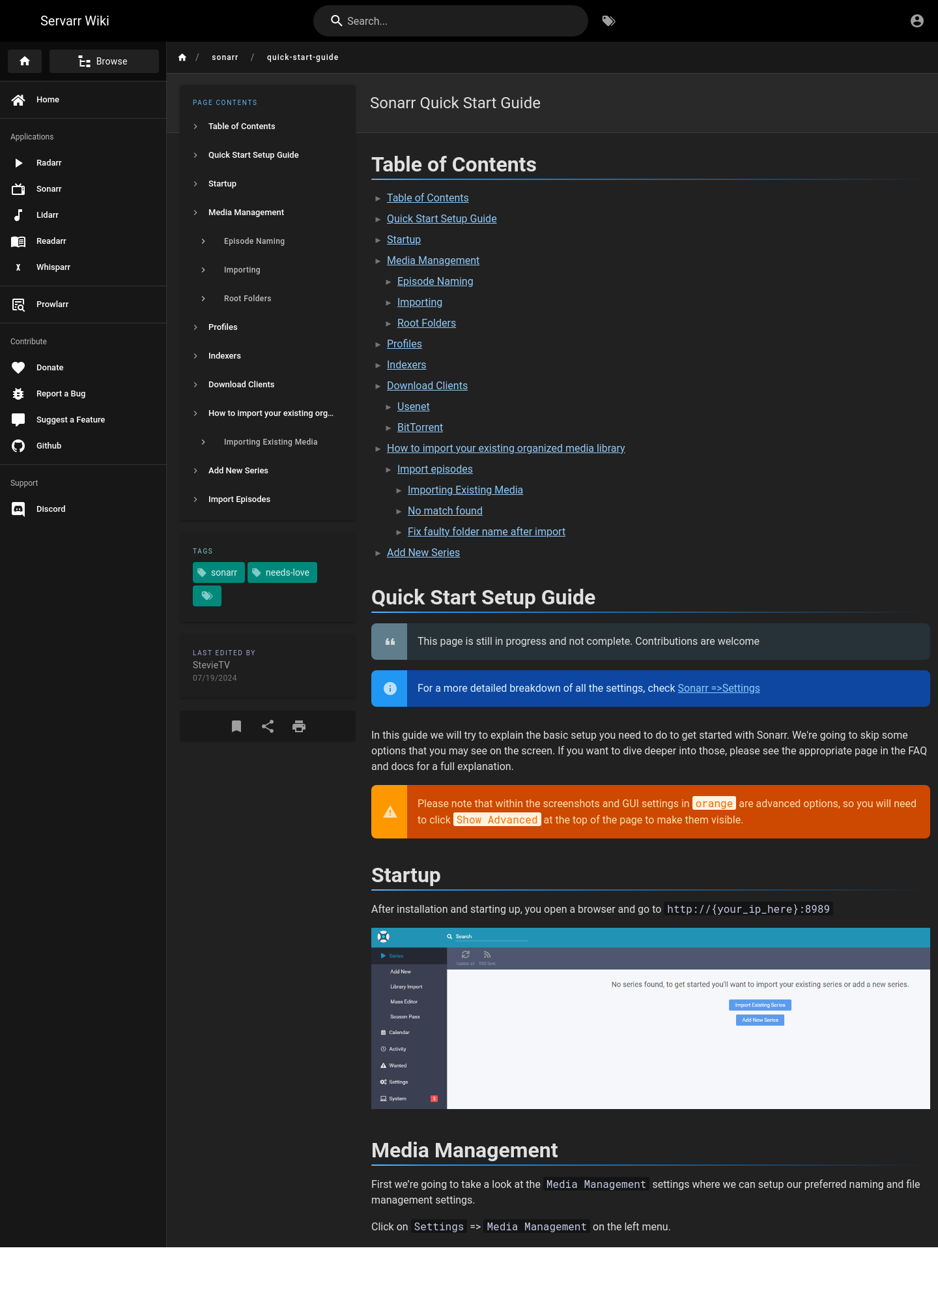Click the search magnifier icon
The height and width of the screenshot is (1304, 938).
337,21
